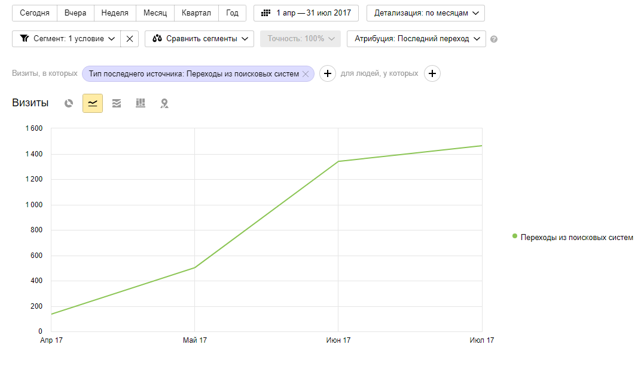
Task: Clear segment with the X button
Action: tap(130, 39)
